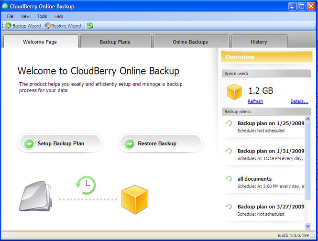
Task: Click the CloudBerry app icon in the title bar
Action: (5, 6)
